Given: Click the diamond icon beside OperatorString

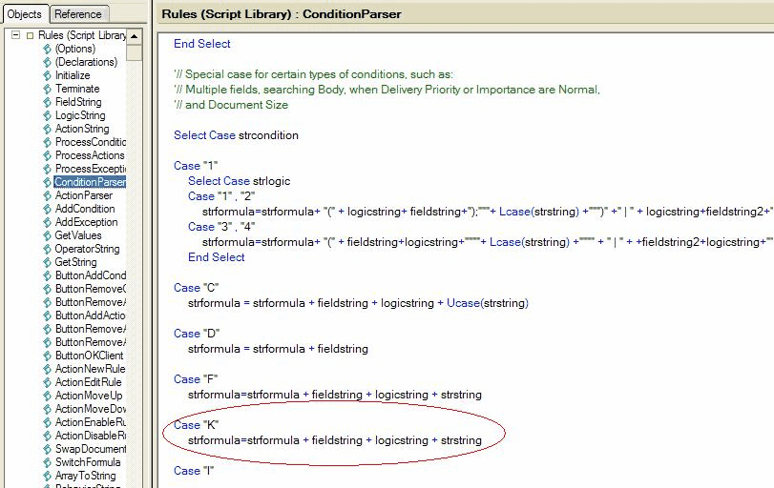Looking at the screenshot, I should 47,249.
